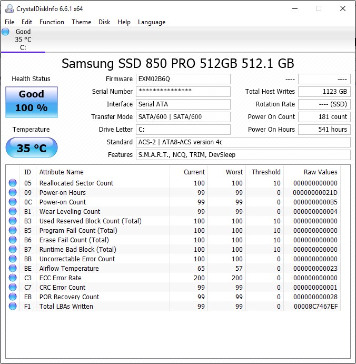The width and height of the screenshot is (356, 364).
Task: Click the ID column header
Action: click(27, 172)
